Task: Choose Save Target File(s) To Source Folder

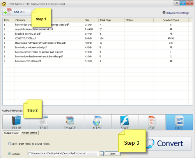Action: pos(29,144)
